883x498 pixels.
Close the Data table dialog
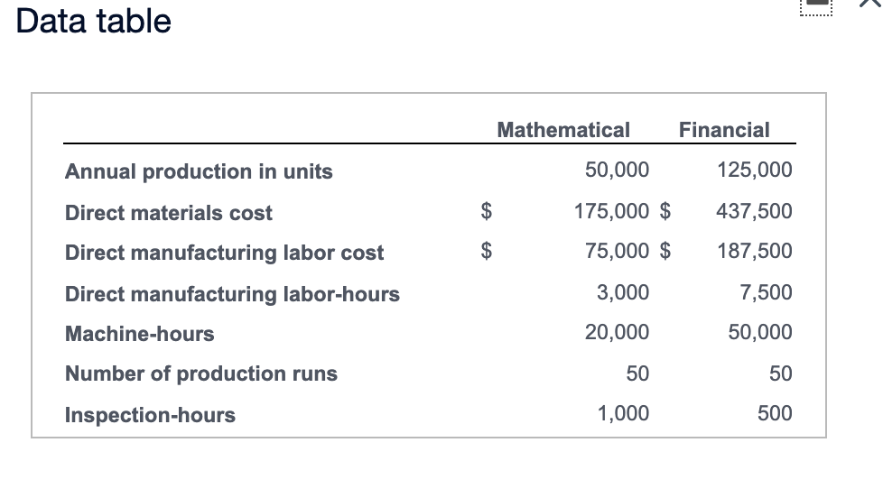click(x=870, y=4)
